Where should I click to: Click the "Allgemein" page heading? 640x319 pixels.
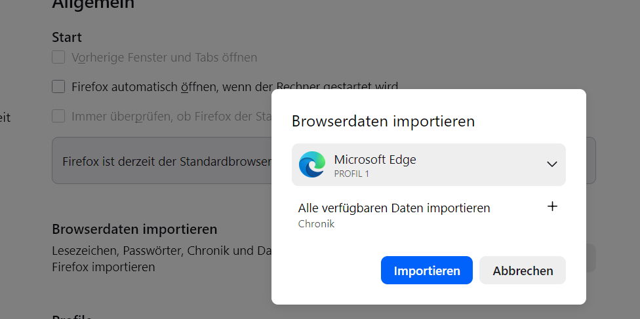pyautogui.click(x=93, y=4)
